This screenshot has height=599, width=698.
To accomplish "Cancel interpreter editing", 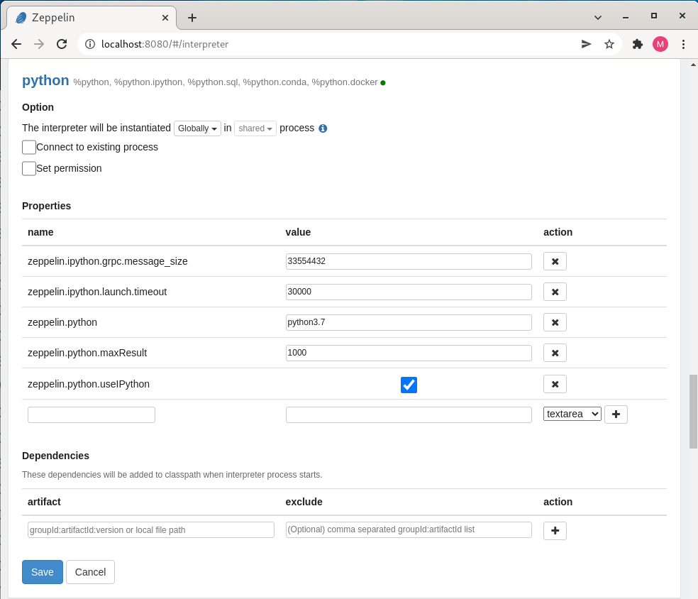I will (90, 572).
